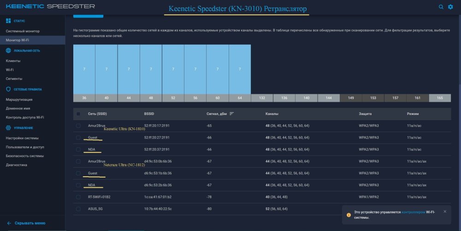The width and height of the screenshot is (461, 231).
Task: Open Маршрутизация in sidebar
Action: [19, 99]
